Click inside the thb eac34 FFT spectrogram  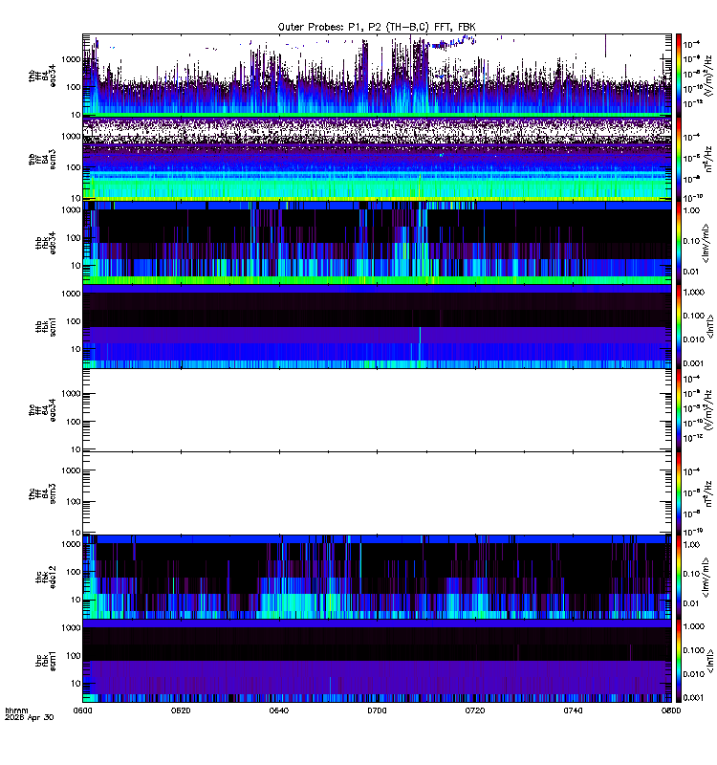pos(377,76)
